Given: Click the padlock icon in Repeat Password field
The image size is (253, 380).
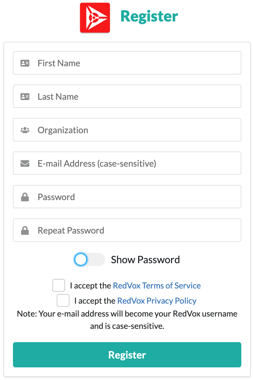Looking at the screenshot, I should tap(25, 231).
